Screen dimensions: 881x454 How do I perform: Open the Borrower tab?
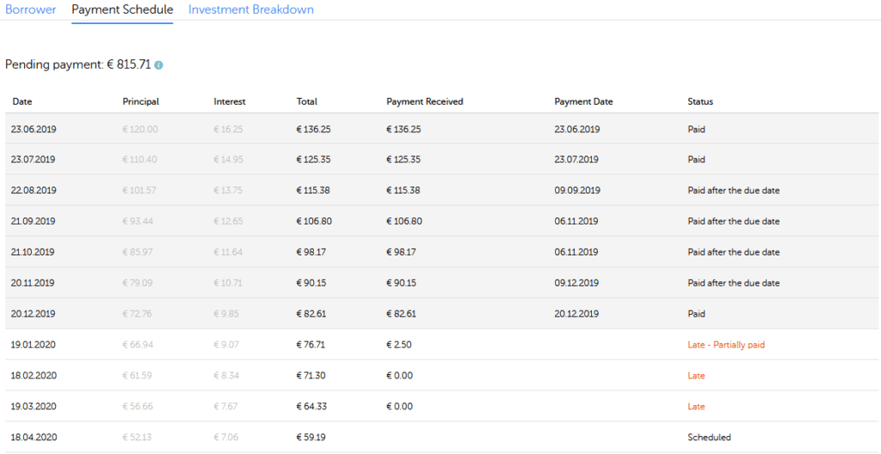pyautogui.click(x=30, y=9)
